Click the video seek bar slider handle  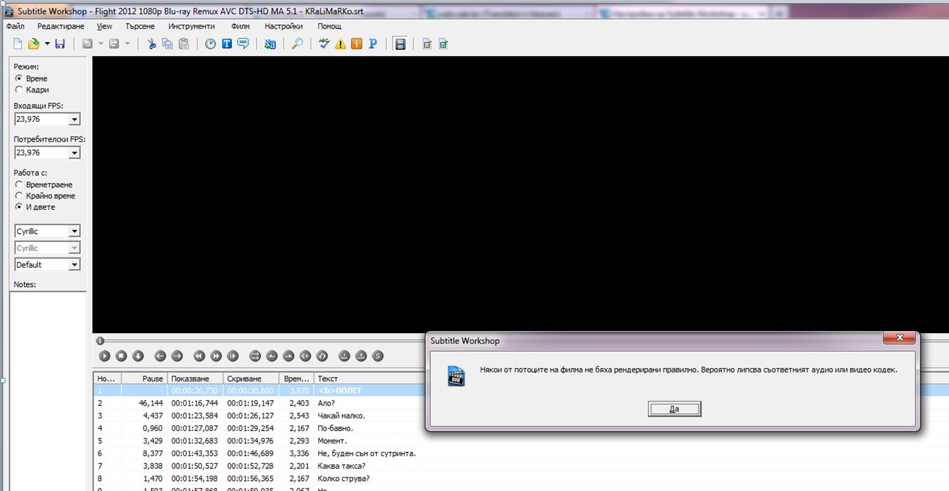pyautogui.click(x=100, y=341)
